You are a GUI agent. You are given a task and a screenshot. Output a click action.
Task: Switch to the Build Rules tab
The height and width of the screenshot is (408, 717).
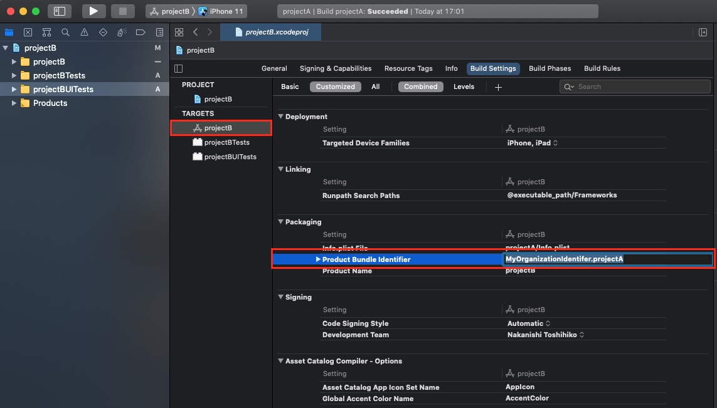(x=602, y=68)
